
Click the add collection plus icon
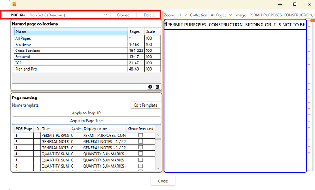[151, 87]
